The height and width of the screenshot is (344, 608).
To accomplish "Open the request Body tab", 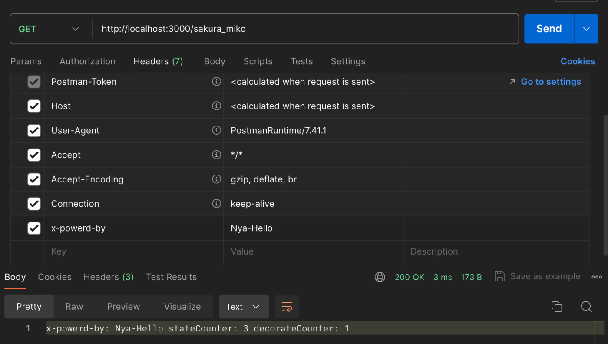I will [215, 61].
